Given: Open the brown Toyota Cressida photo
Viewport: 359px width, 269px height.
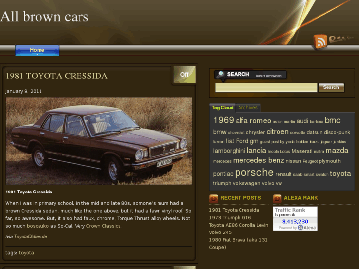Looking at the screenshot, I should (x=99, y=141).
